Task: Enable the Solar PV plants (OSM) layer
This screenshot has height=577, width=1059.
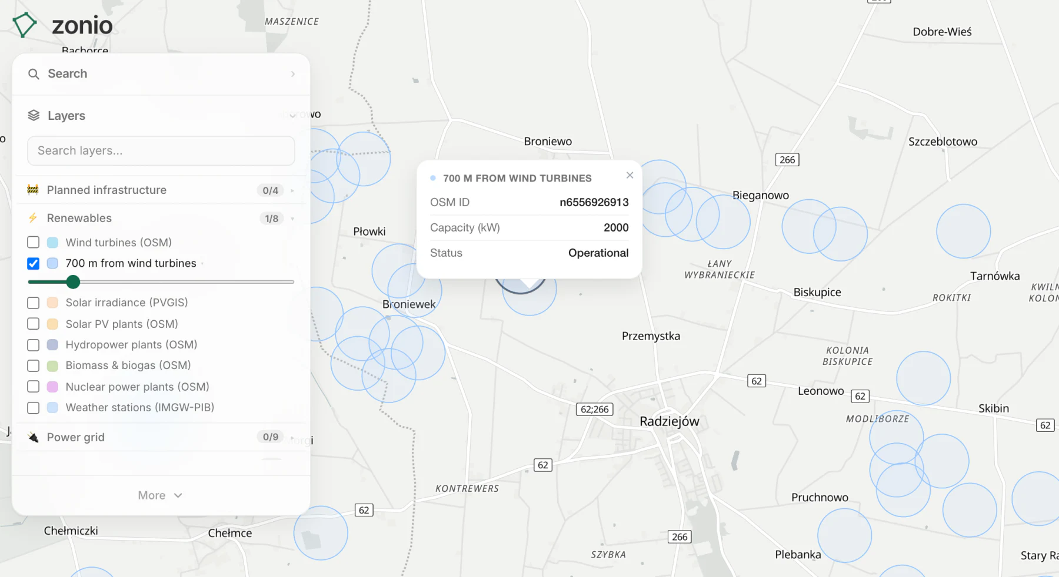Action: (34, 324)
